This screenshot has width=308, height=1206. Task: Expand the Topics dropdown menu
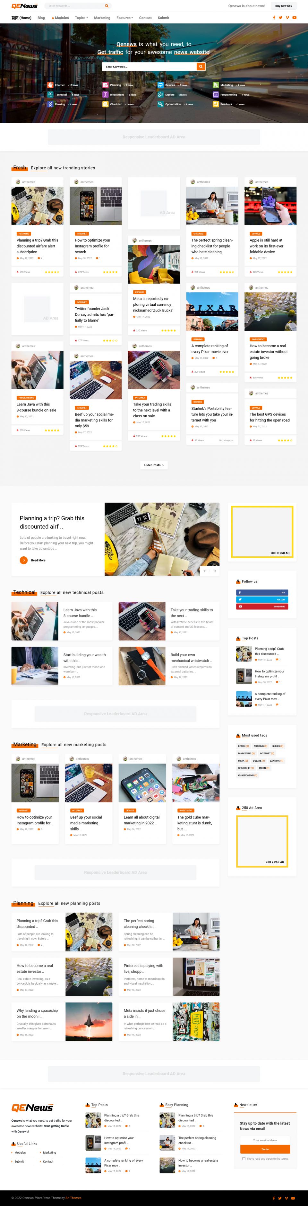(81, 18)
